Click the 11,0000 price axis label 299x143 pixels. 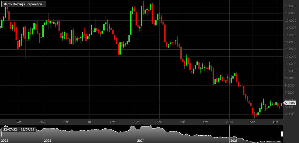[x=291, y=64]
